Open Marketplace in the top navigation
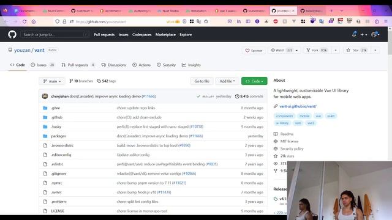 [165, 35]
